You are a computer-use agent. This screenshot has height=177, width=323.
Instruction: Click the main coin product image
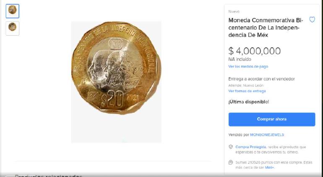tap(116, 68)
